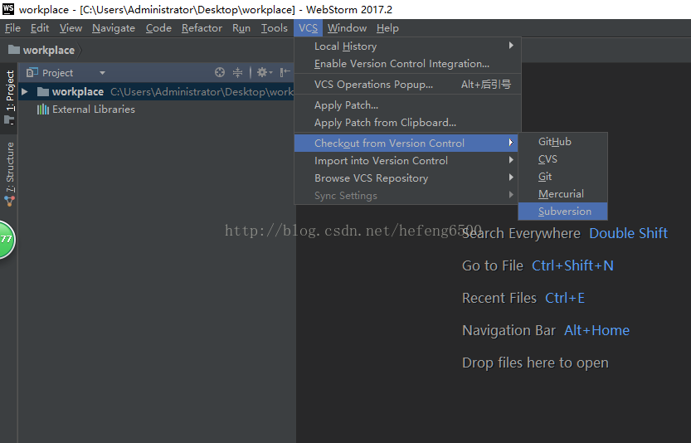Expand the Local History submenu
691x443 pixels.
[x=407, y=46]
